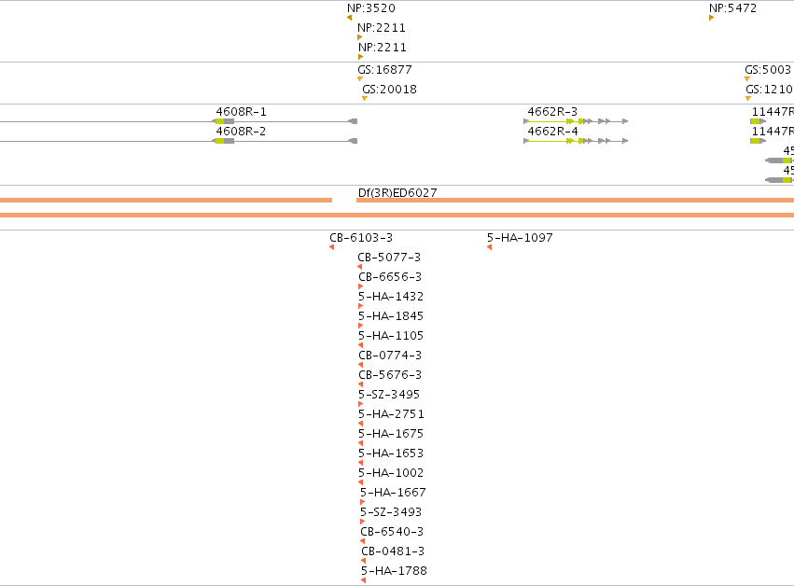Select the 5-HA-1105 red triangle marker
Screen dimensions: 794x586
coord(360,345)
